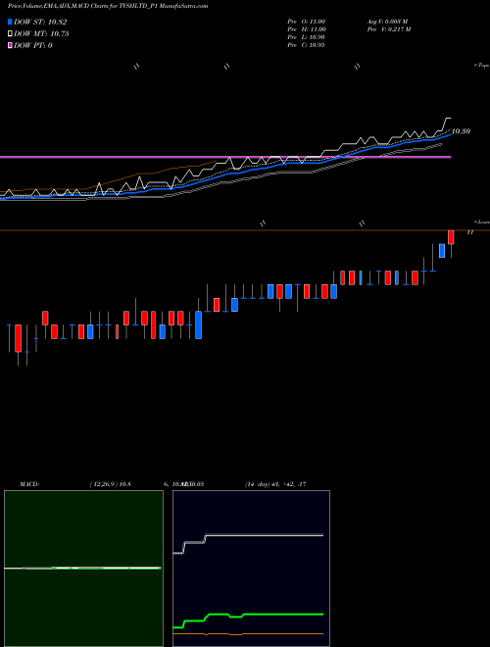Select the Pre H: 11.00 value
Viewport: 490px width, 647px height.
click(x=307, y=29)
